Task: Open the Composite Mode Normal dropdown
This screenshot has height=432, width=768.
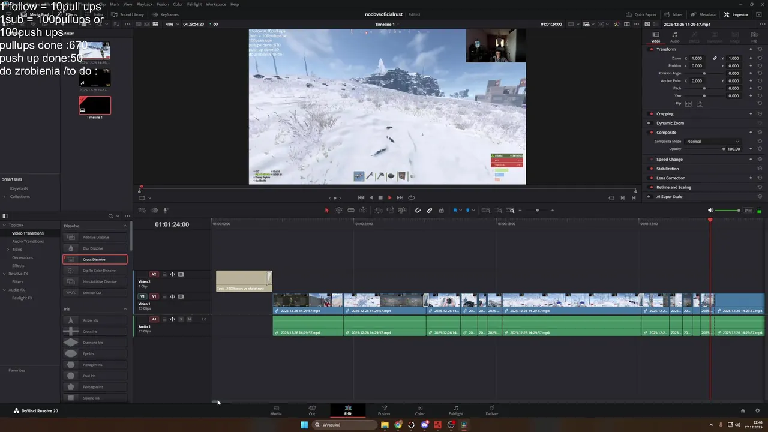Action: pyautogui.click(x=713, y=142)
